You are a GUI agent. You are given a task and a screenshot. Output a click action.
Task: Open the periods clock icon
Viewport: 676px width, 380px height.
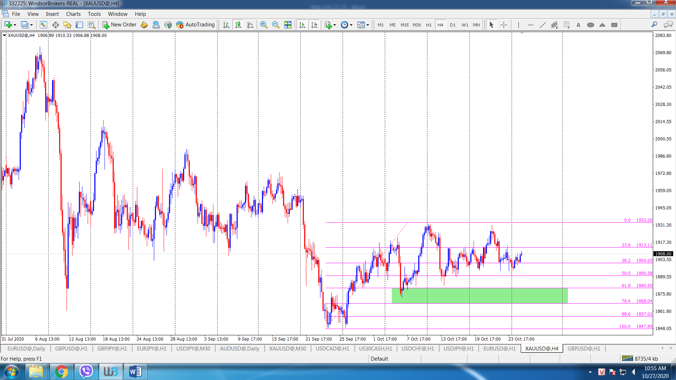[344, 25]
